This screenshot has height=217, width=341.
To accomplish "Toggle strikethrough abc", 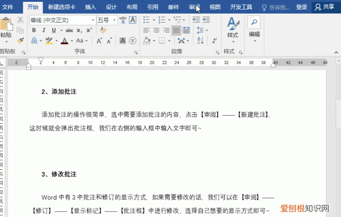I will coord(70,30).
